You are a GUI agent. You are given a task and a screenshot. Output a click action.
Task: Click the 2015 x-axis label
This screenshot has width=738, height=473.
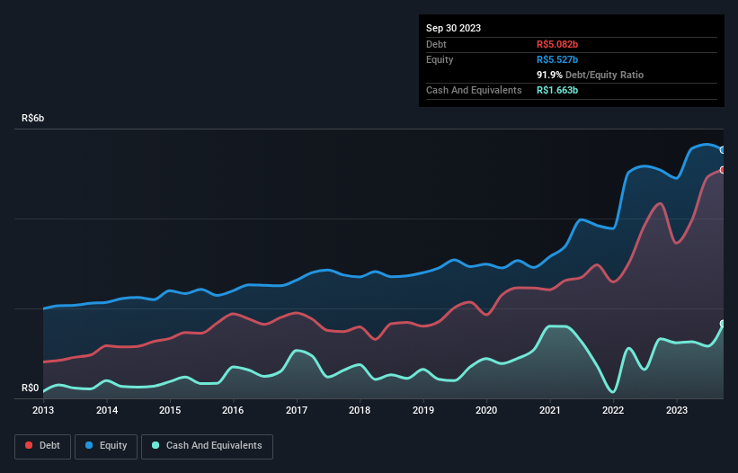[x=170, y=410]
